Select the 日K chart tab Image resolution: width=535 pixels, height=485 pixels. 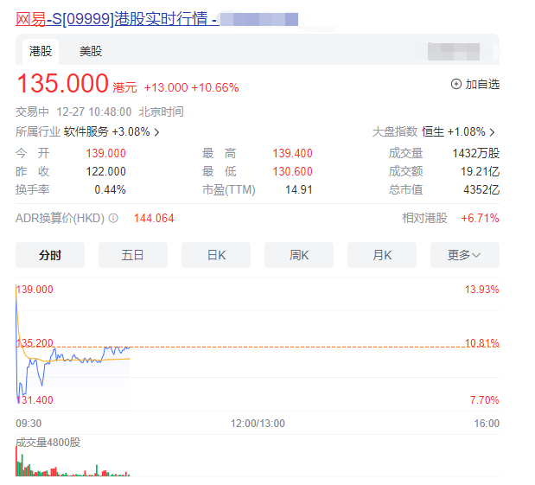(216, 255)
